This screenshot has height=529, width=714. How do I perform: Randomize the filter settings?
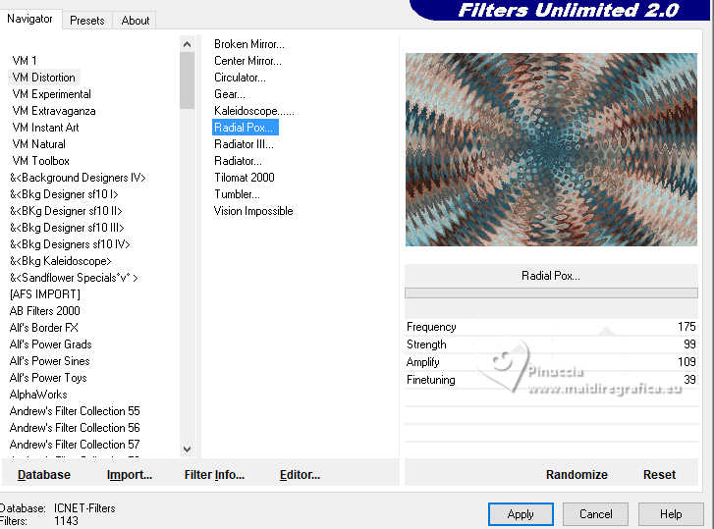(x=577, y=475)
